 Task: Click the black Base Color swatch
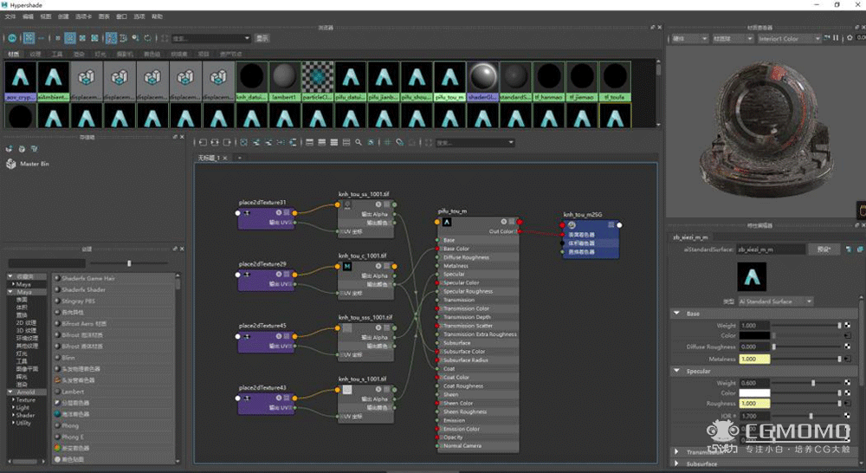click(754, 335)
